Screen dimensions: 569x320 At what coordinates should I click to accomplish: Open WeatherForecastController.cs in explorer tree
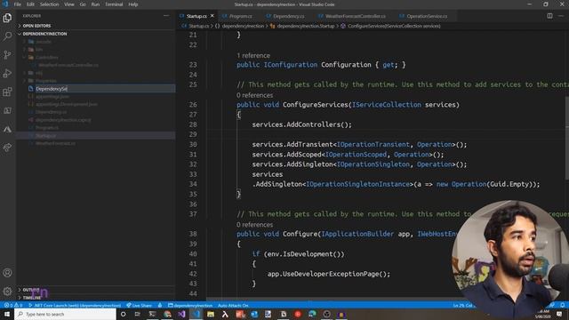click(x=68, y=65)
